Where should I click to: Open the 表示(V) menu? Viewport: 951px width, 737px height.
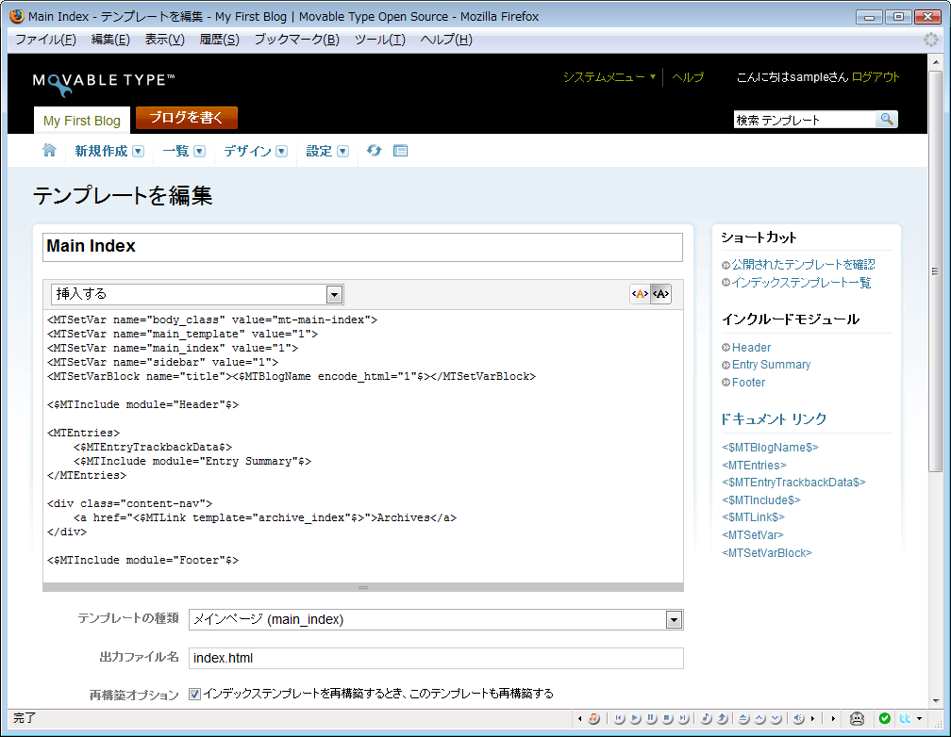pos(164,40)
